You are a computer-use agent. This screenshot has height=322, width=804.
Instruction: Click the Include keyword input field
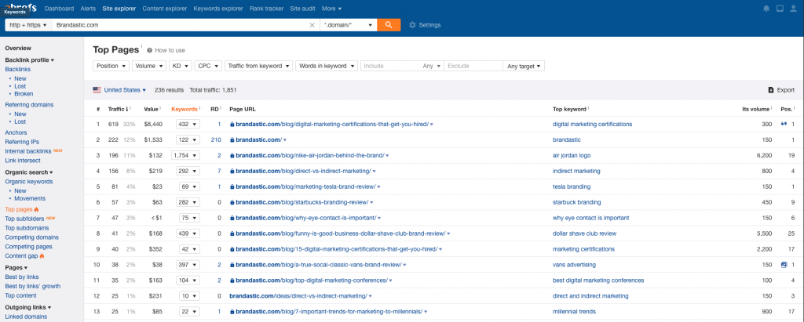coord(389,66)
